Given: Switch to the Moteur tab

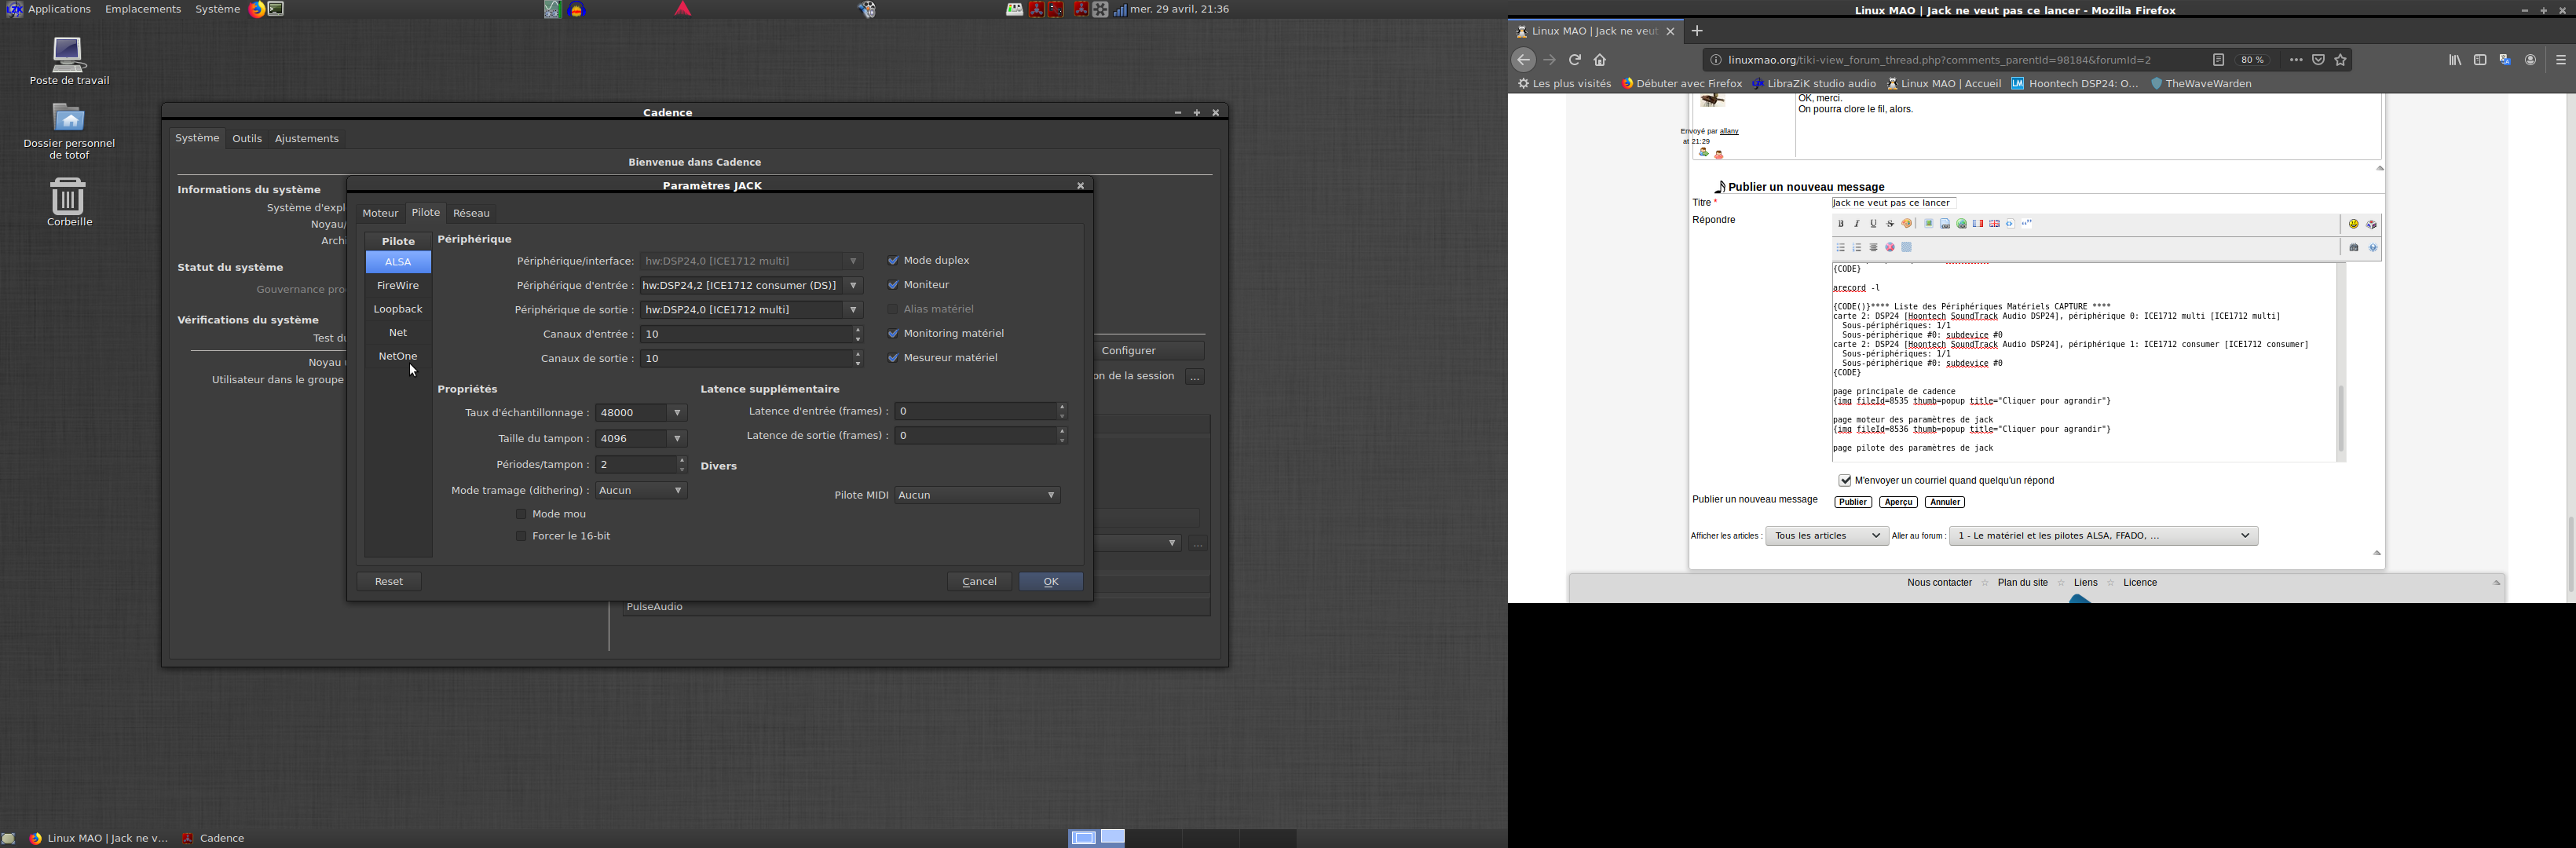Looking at the screenshot, I should 380,213.
